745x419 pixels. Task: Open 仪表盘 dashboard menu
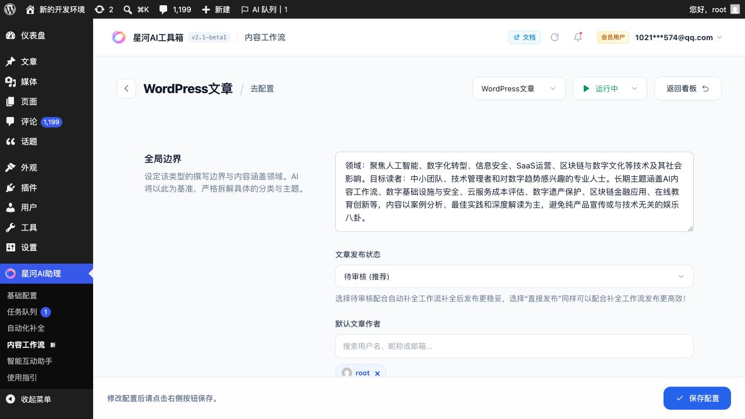47,35
